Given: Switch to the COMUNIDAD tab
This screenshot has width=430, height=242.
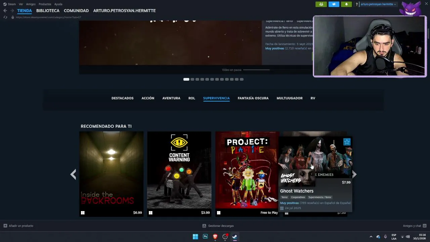Looking at the screenshot, I should click(76, 11).
